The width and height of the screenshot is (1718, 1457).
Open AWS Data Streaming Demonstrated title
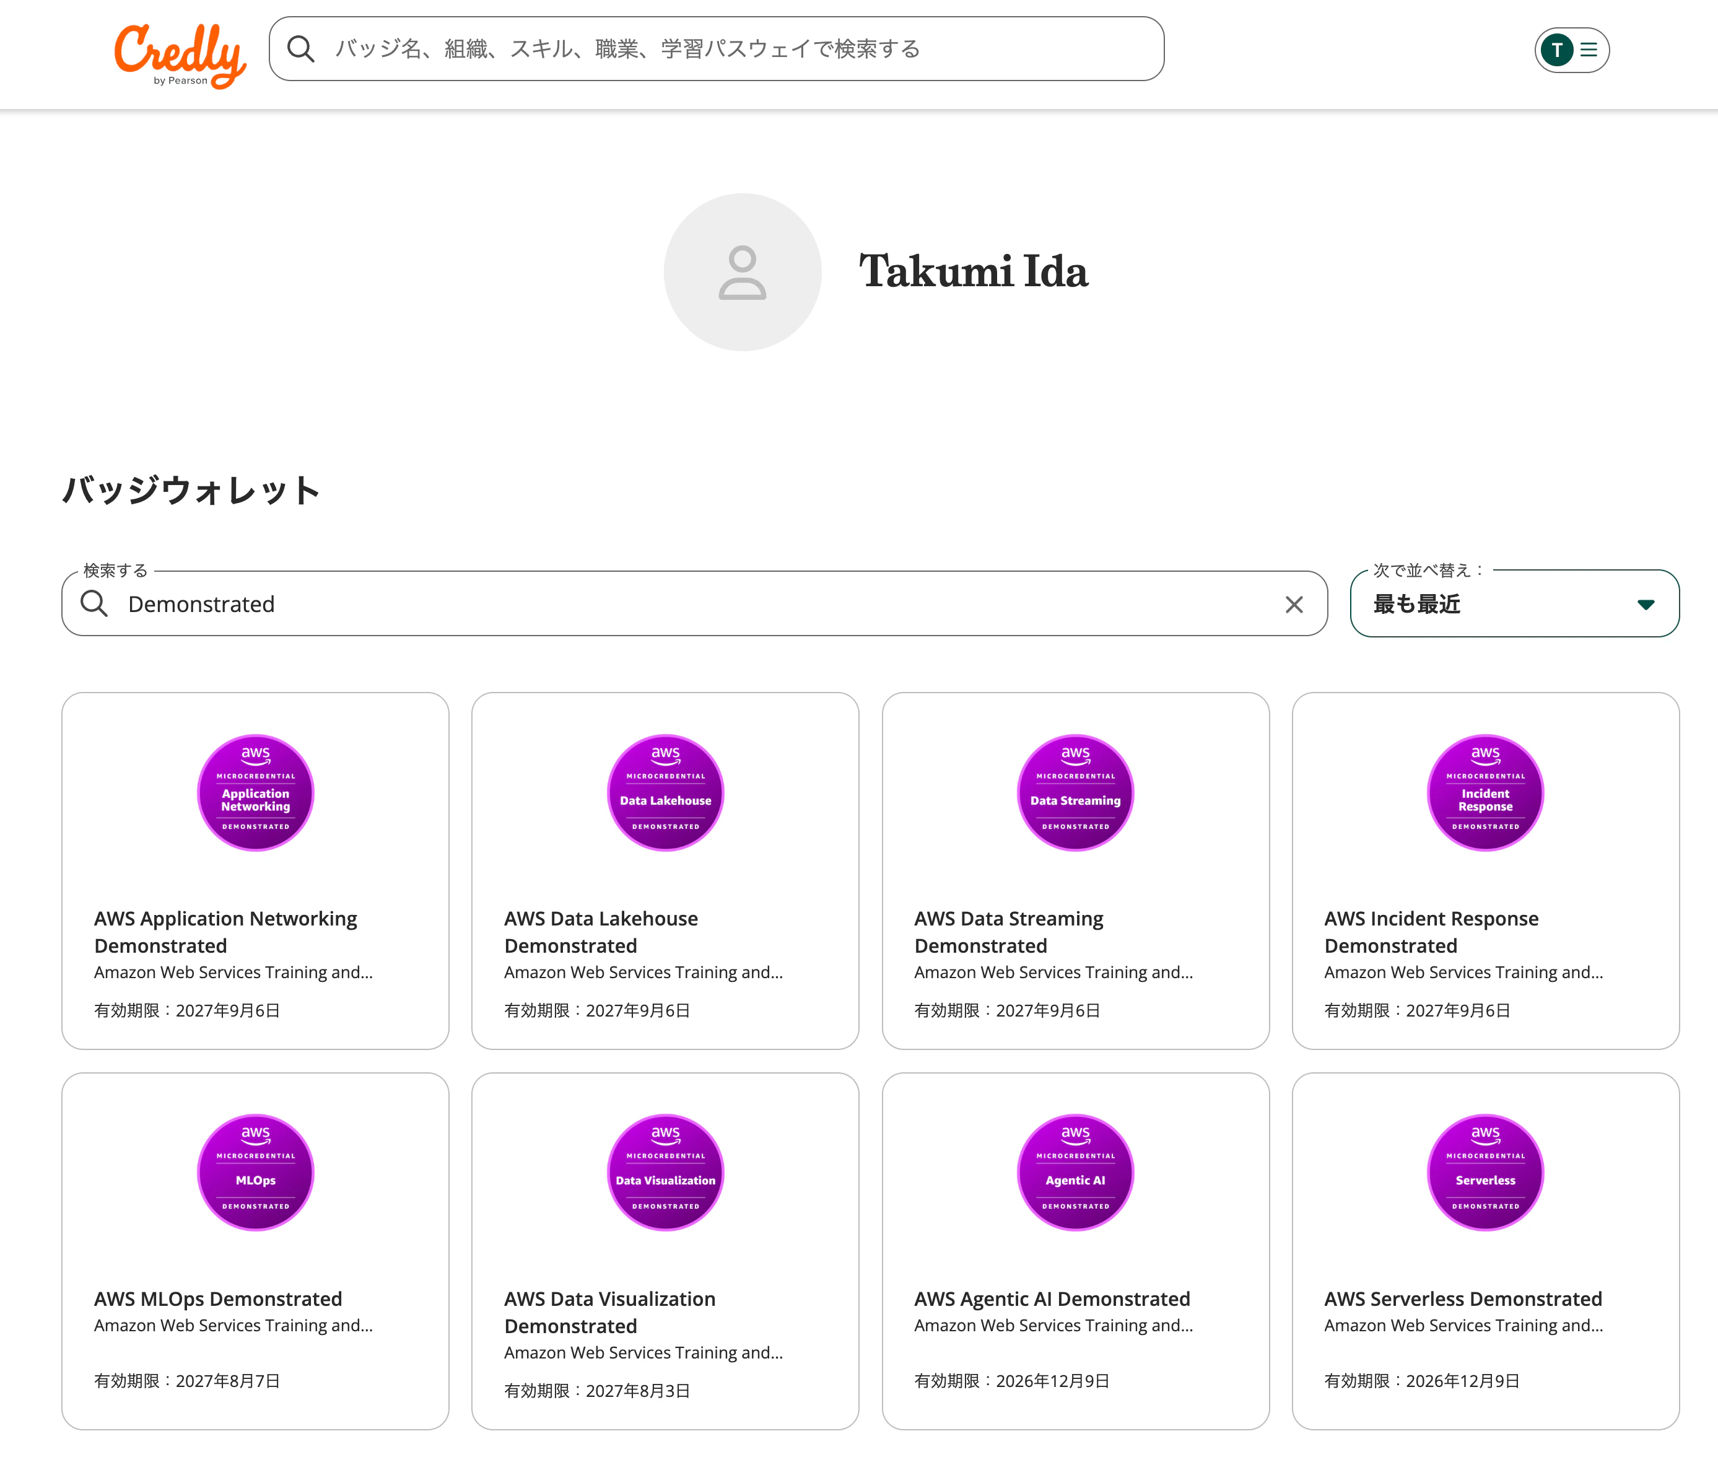tap(1008, 932)
